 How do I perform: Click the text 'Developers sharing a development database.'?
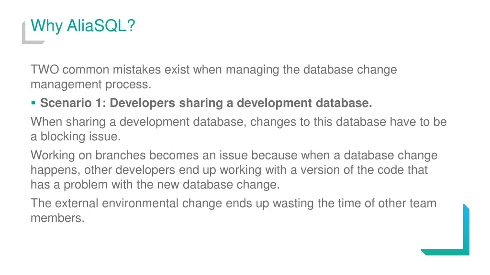[241, 103]
